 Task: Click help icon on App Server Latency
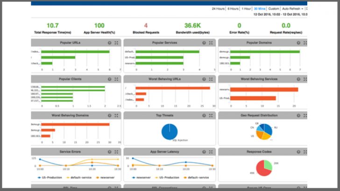coord(204,152)
